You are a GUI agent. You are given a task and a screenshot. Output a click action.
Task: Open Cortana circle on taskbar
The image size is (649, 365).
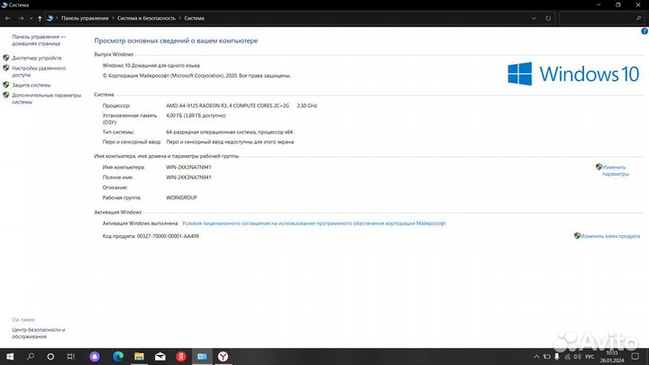click(50, 356)
